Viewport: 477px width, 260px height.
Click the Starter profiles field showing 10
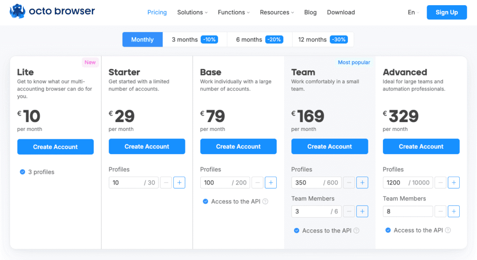pyautogui.click(x=134, y=183)
